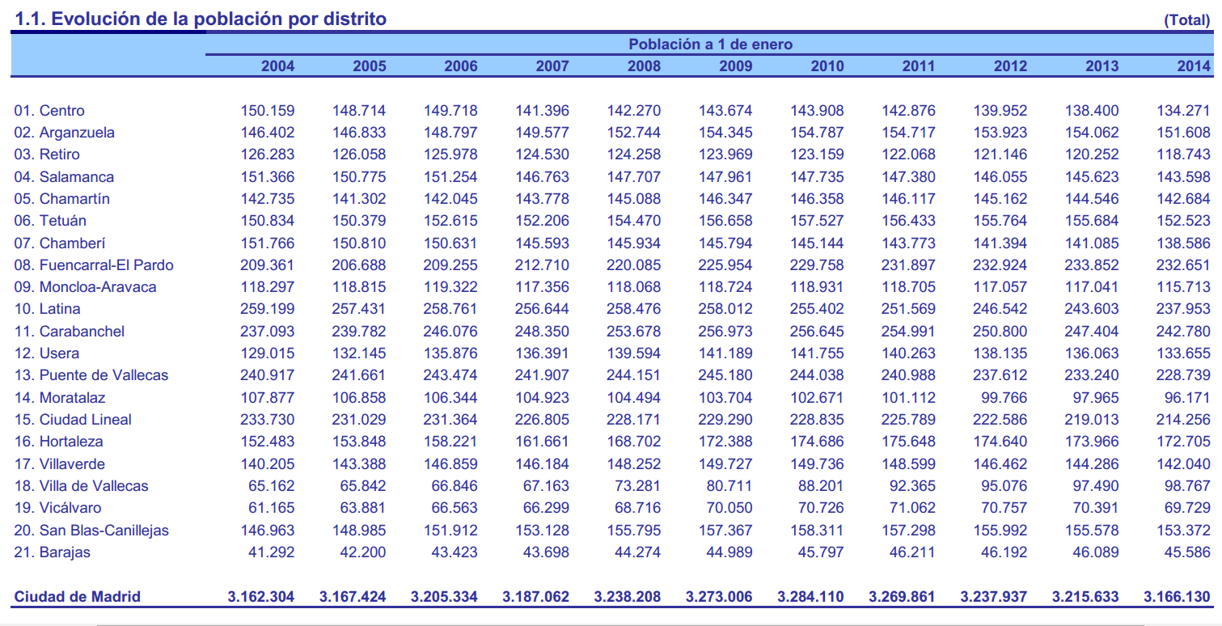This screenshot has height=626, width=1222.
Task: Click the "08. Fuencarral-El Pardo" row label
Action: tap(94, 265)
